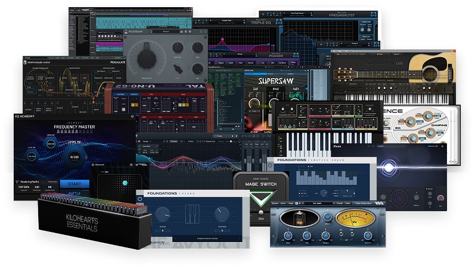Toggle the Transient button in the dark EQ
The height and width of the screenshot is (270, 475).
point(173,141)
